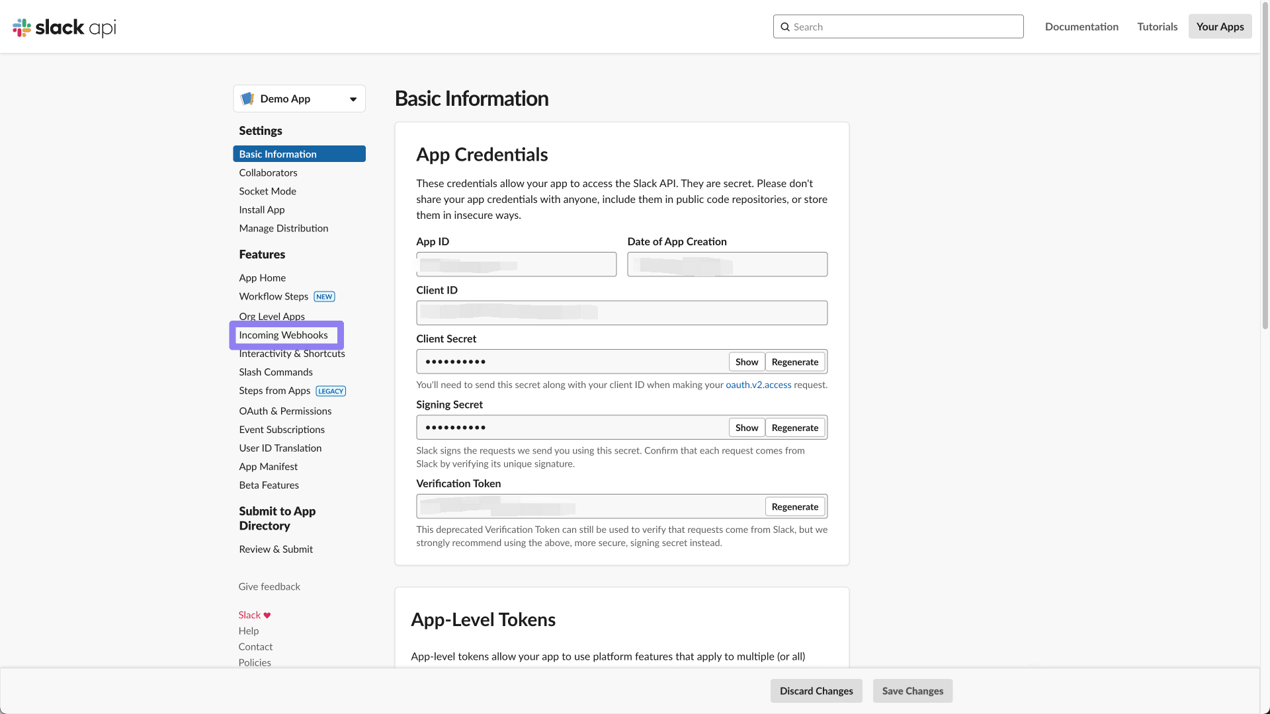Click the Slack API logo
The height and width of the screenshot is (714, 1270).
tap(63, 27)
